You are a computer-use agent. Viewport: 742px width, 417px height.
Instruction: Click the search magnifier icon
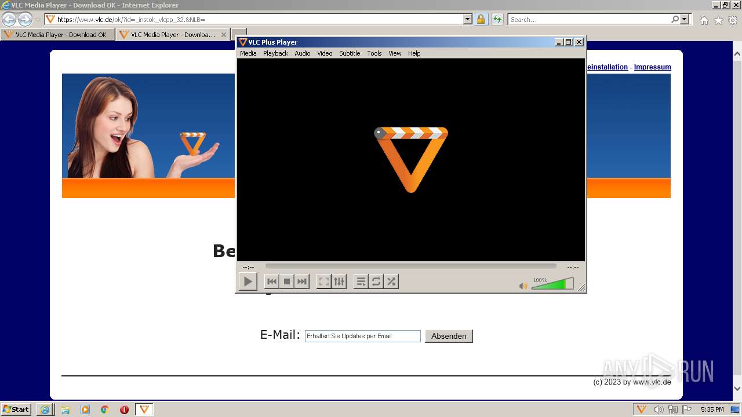(675, 19)
